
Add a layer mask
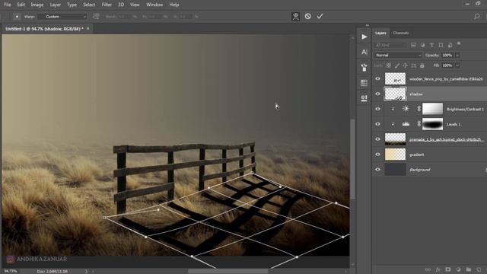(x=448, y=269)
